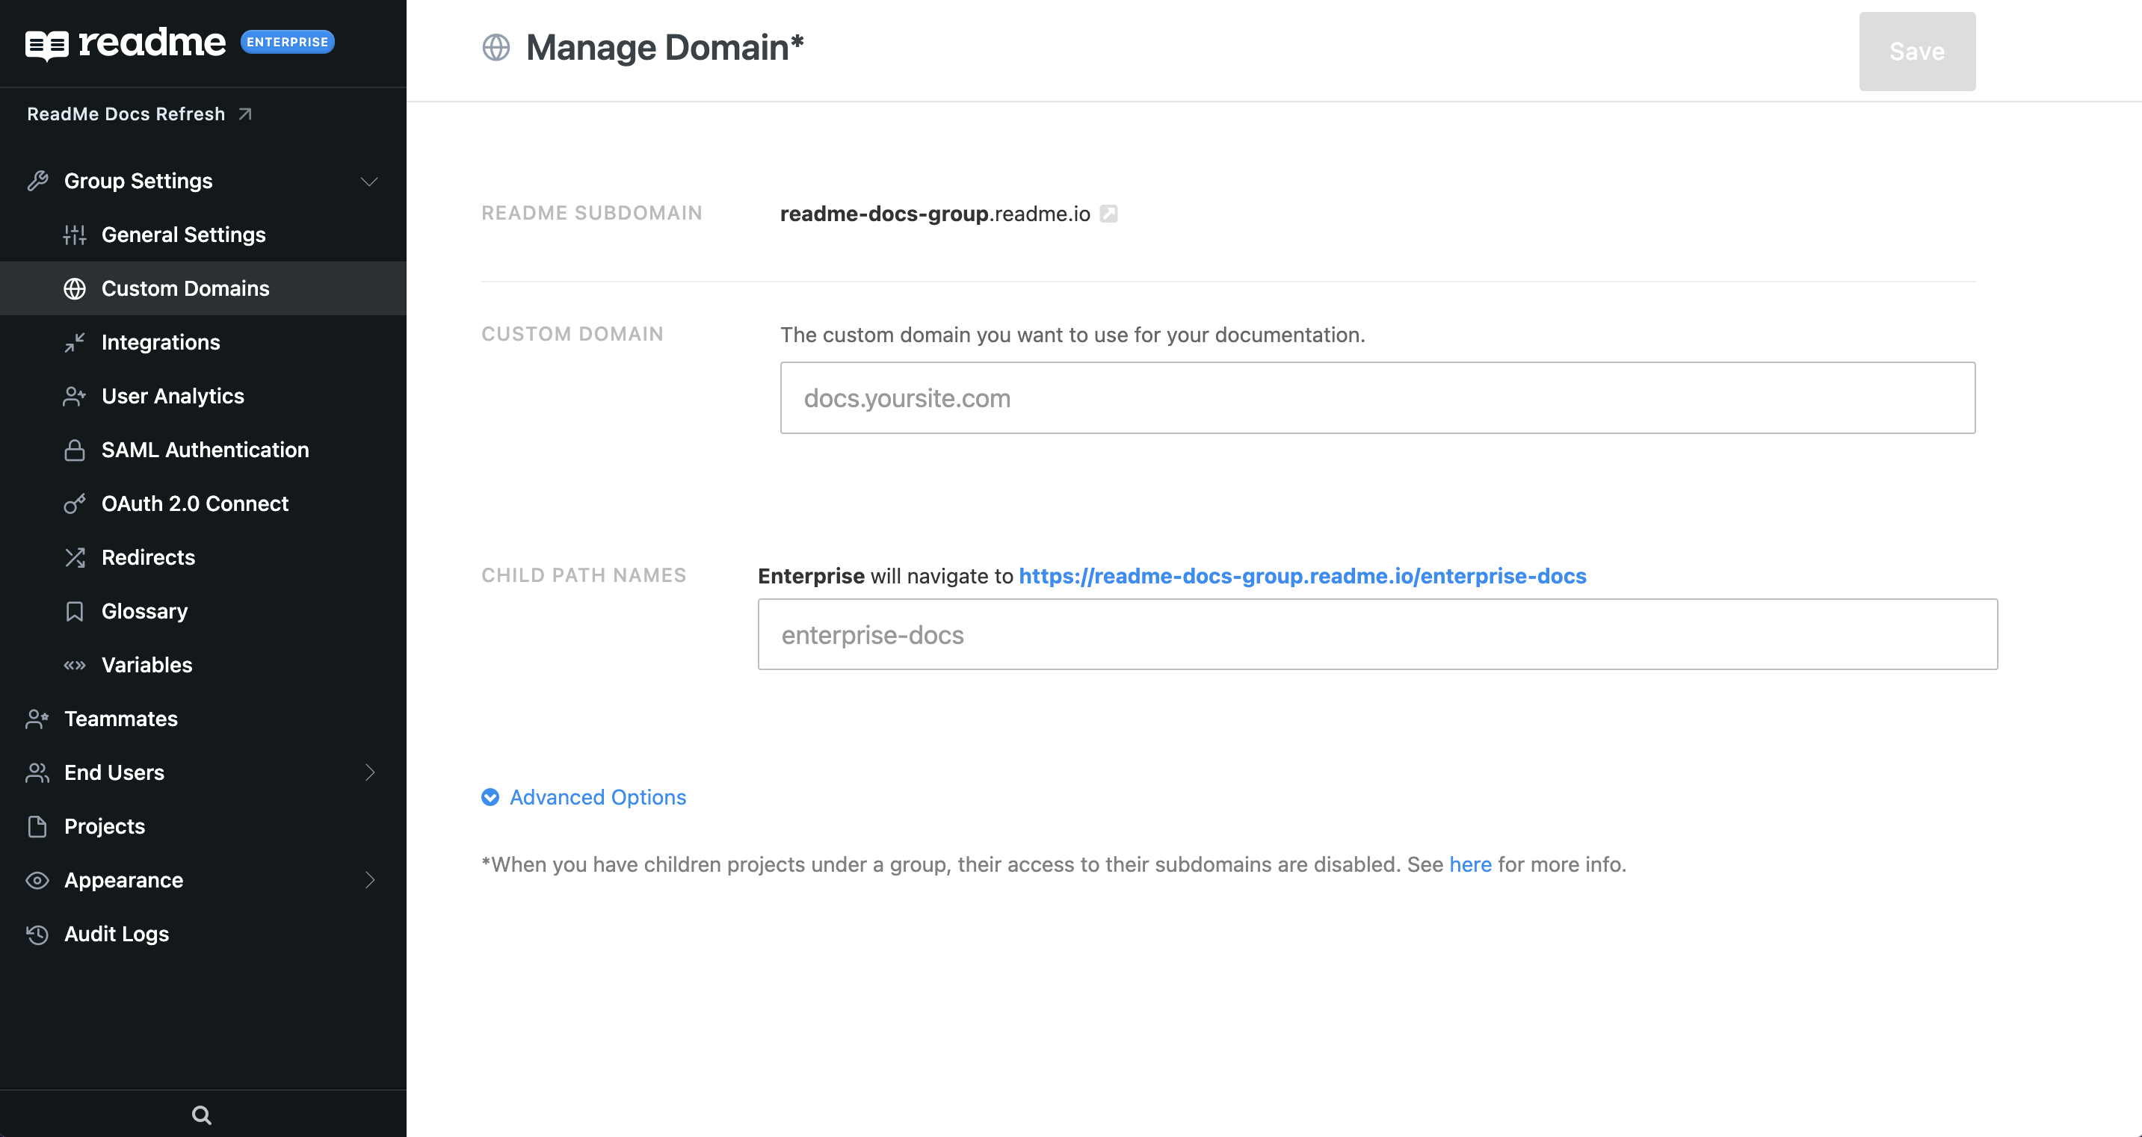Click the Redirects shuffle icon
The width and height of the screenshot is (2142, 1137).
(x=75, y=558)
